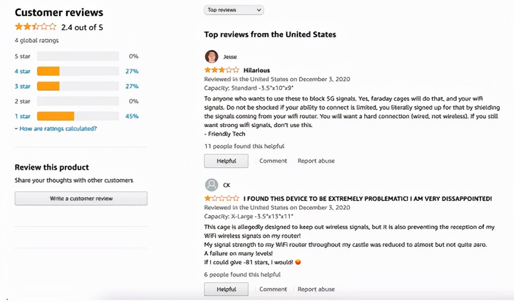Screen dimensions: 514x302
Task: Comment on Jesse's Hilarious review
Action: point(273,161)
